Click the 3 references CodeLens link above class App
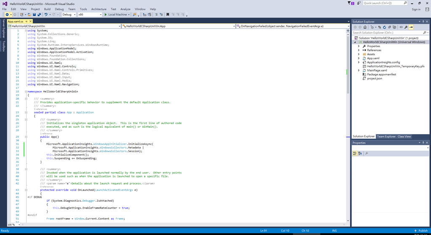431x235 pixels. [x=40, y=109]
